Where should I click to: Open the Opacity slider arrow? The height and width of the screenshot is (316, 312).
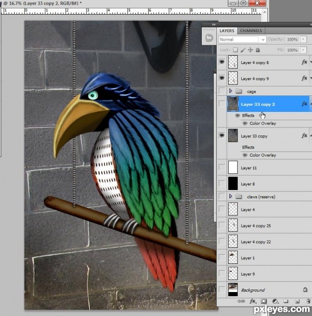(x=303, y=39)
